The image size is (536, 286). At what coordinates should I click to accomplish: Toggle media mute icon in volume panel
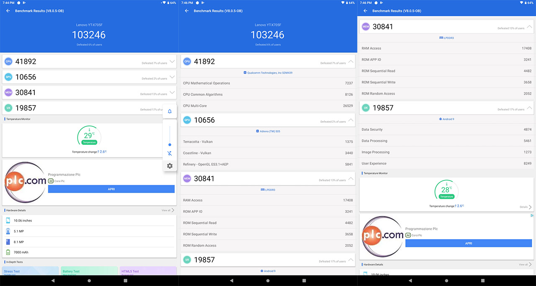click(170, 154)
